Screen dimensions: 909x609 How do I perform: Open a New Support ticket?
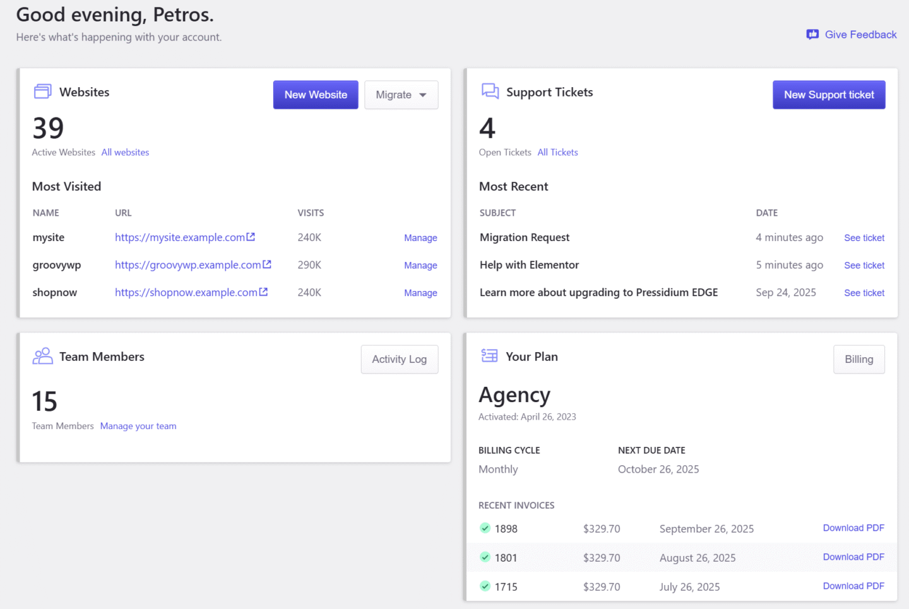click(829, 95)
